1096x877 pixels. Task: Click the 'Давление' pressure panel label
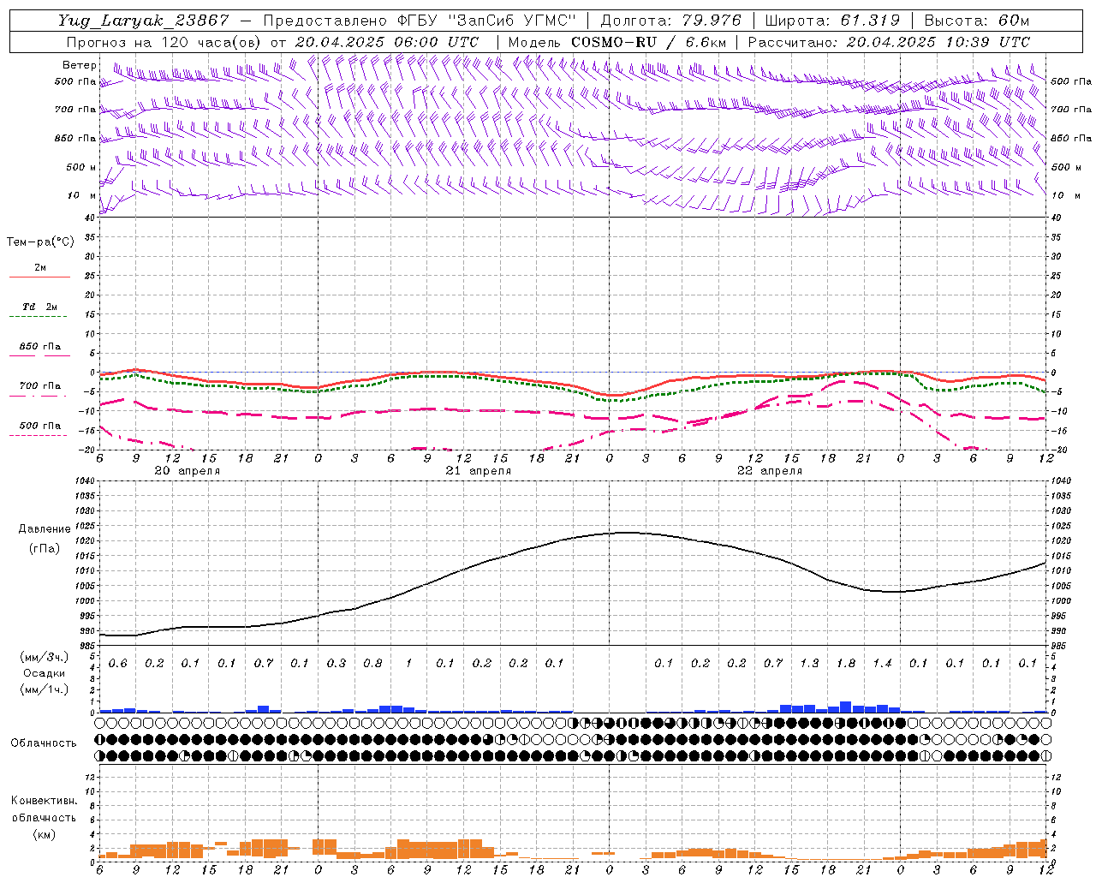pos(45,528)
